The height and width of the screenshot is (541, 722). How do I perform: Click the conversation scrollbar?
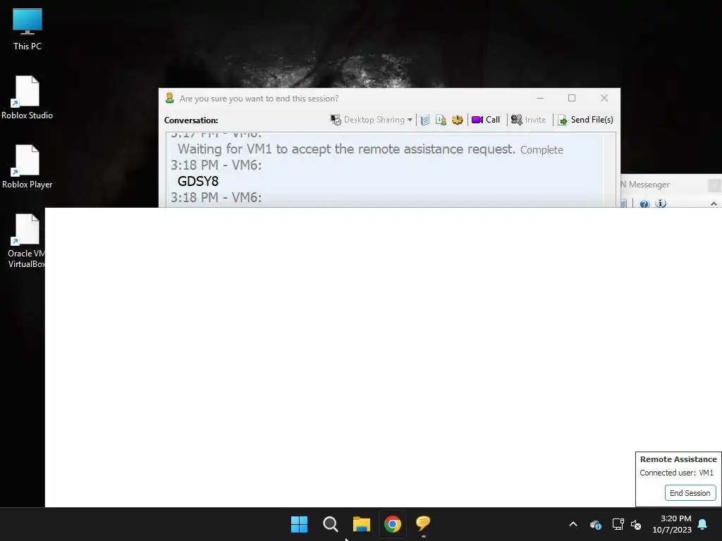[609, 170]
